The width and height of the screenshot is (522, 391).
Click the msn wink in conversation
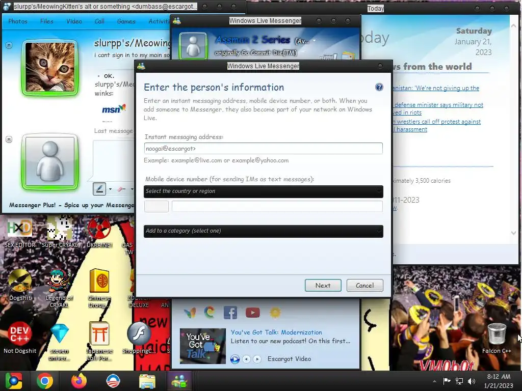click(114, 109)
